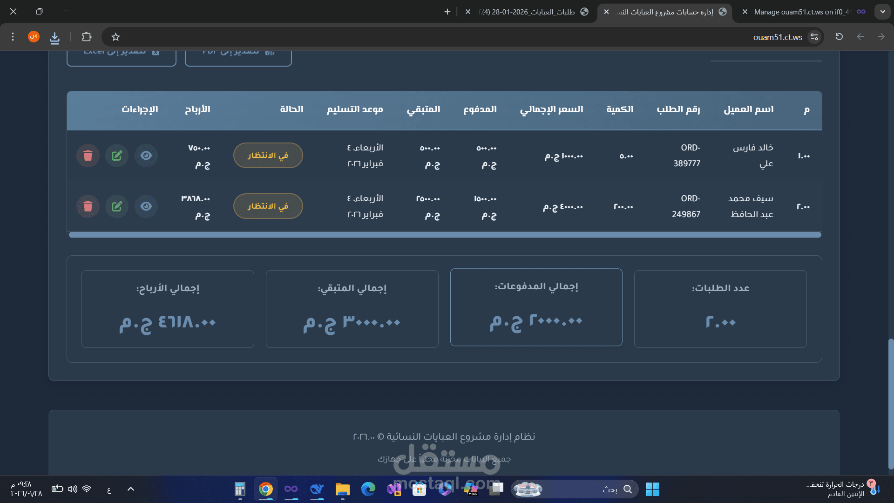Switch to Manage ouam51.ct.ws tab
The image size is (894, 503).
(x=801, y=12)
